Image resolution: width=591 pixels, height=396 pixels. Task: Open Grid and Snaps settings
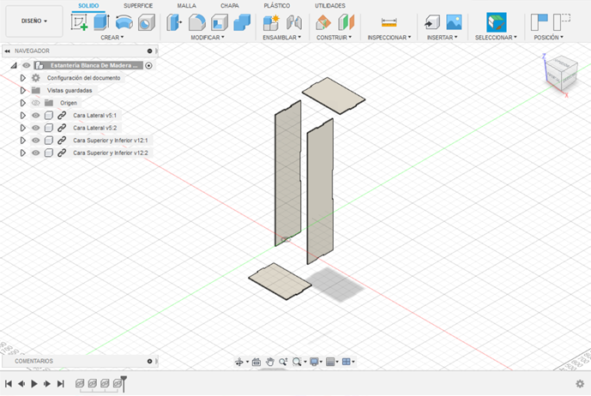pos(330,362)
